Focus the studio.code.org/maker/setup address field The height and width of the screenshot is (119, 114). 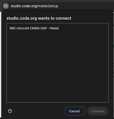pos(34,6)
